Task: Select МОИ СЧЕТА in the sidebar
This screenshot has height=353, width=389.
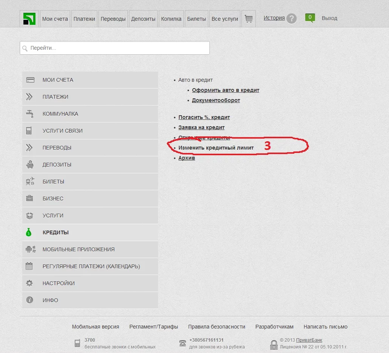Action: click(90, 80)
